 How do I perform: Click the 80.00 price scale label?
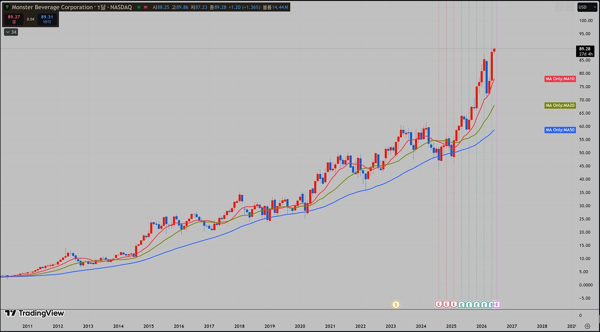pos(585,73)
